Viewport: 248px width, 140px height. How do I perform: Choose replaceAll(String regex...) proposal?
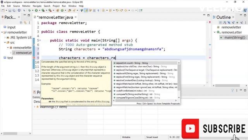pos(145,73)
